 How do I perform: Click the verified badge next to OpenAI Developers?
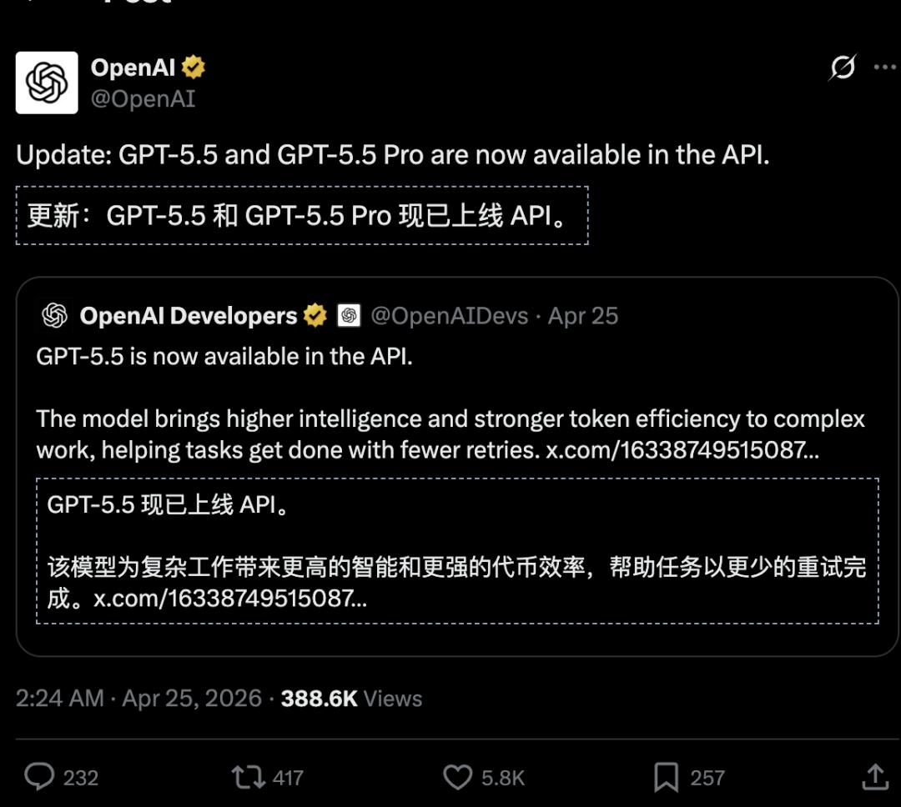tap(315, 315)
